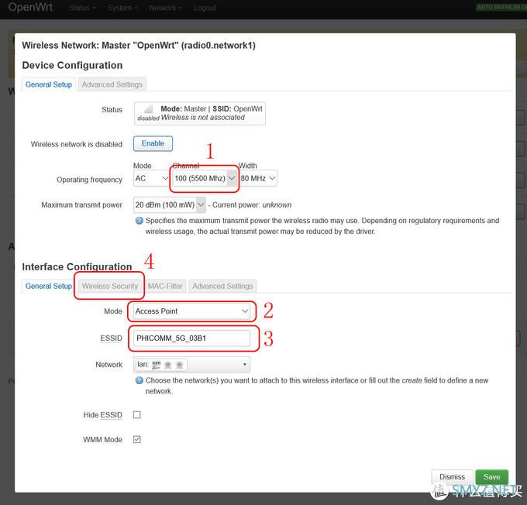This screenshot has width=527, height=505.
Task: Click the OpenWrt brand logo
Action: [30, 7]
